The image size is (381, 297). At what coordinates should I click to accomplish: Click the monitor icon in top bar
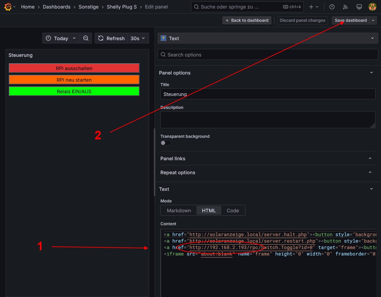point(359,7)
